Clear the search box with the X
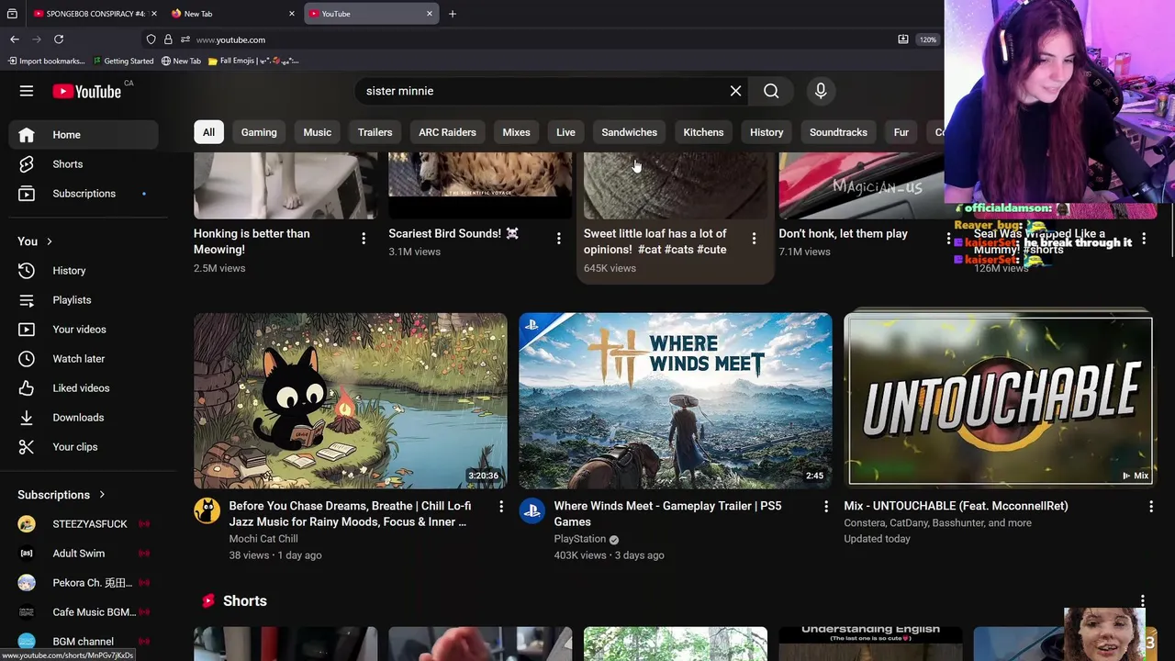The width and height of the screenshot is (1175, 661). [x=735, y=91]
